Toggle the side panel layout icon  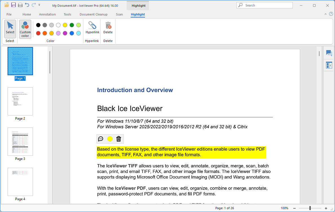[x=329, y=65]
